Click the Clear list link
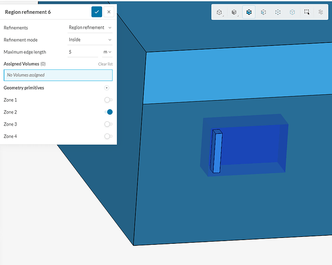 point(105,64)
